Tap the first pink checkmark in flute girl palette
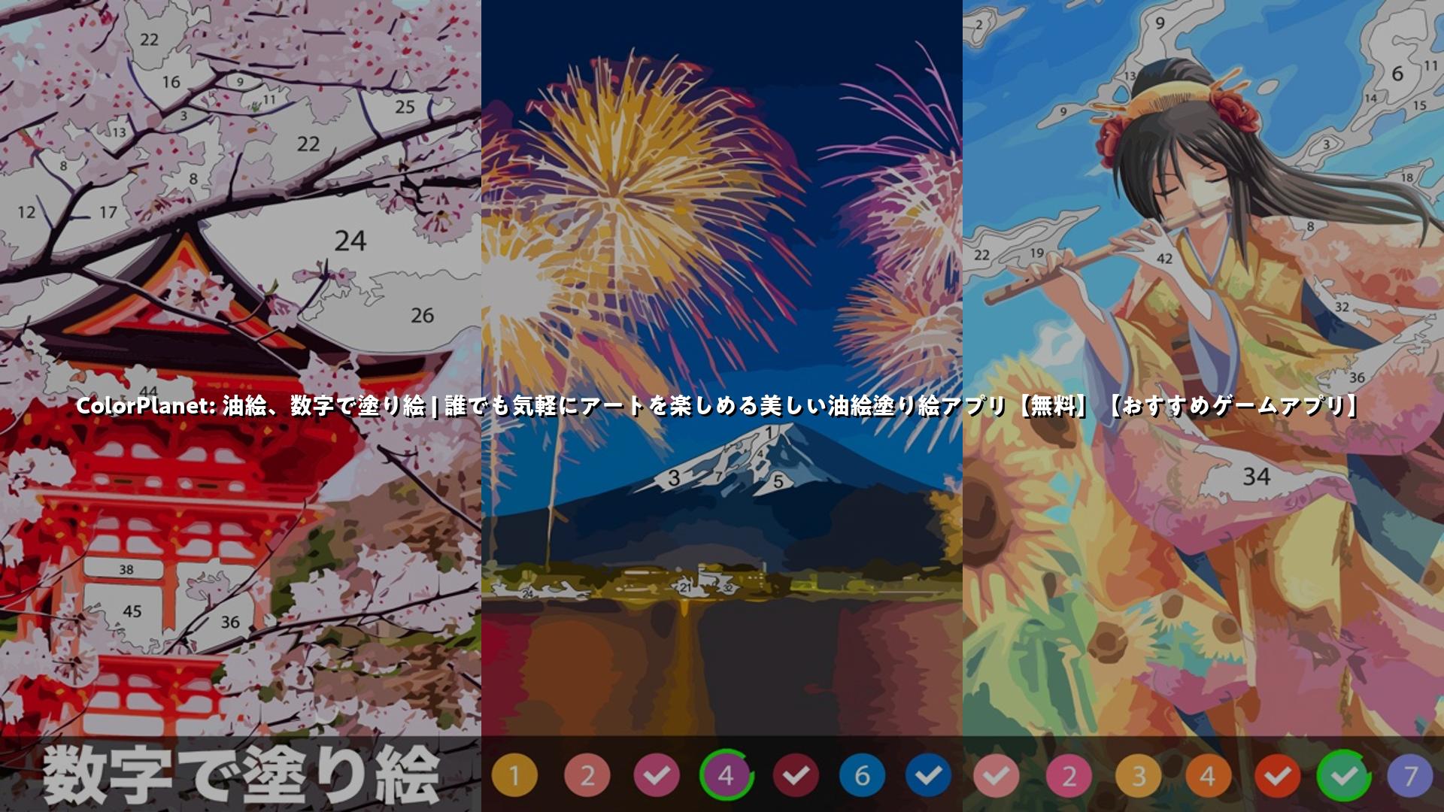Screen dimensions: 1444x812 point(997,775)
